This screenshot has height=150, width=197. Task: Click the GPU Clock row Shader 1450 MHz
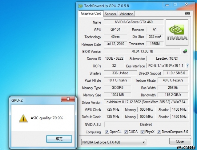[179, 109]
